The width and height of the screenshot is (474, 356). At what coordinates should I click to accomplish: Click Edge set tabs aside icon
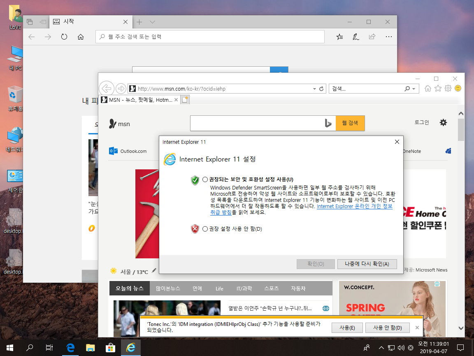click(43, 22)
